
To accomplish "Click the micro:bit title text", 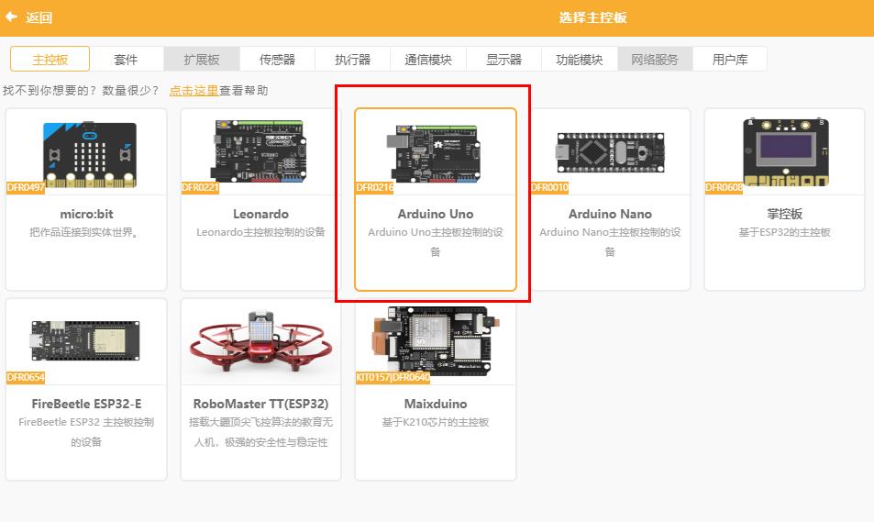I will tap(86, 214).
